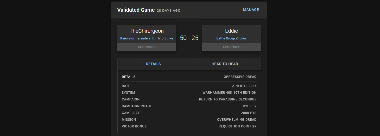Viewport: 380px width, 136px height.
Task: Click the APPROVED status under TheChirurgeon
Action: (147, 47)
